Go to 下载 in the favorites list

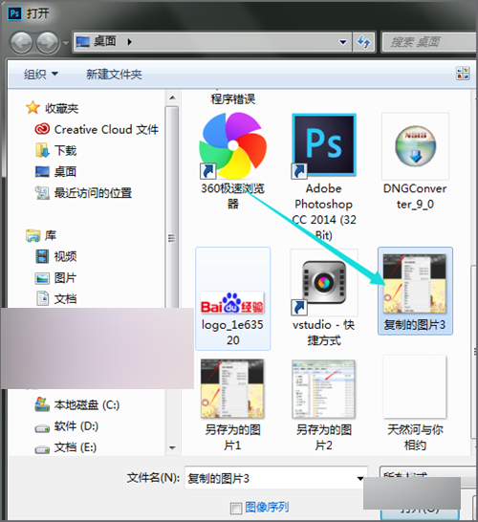pos(55,150)
